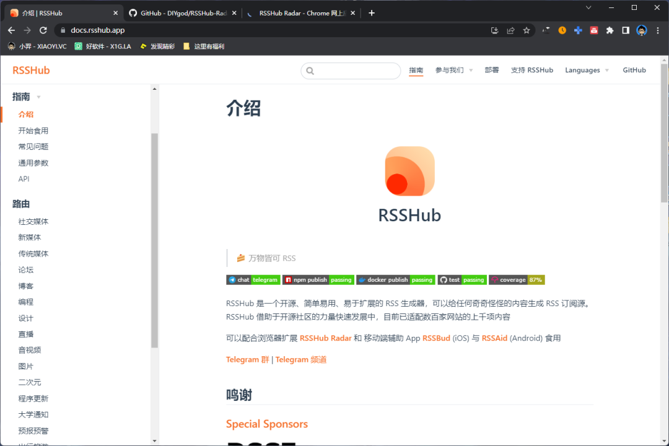This screenshot has height=446, width=669.
Task: Click the AdBlock extension icon
Action: pos(593,30)
